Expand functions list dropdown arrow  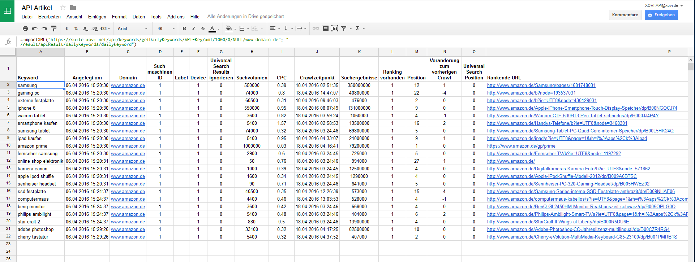[364, 29]
